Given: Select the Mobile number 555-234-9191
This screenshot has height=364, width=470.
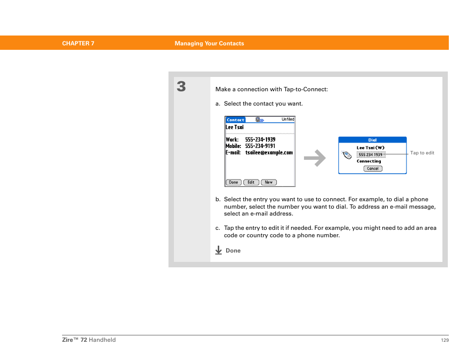Looking at the screenshot, I should coord(260,146).
